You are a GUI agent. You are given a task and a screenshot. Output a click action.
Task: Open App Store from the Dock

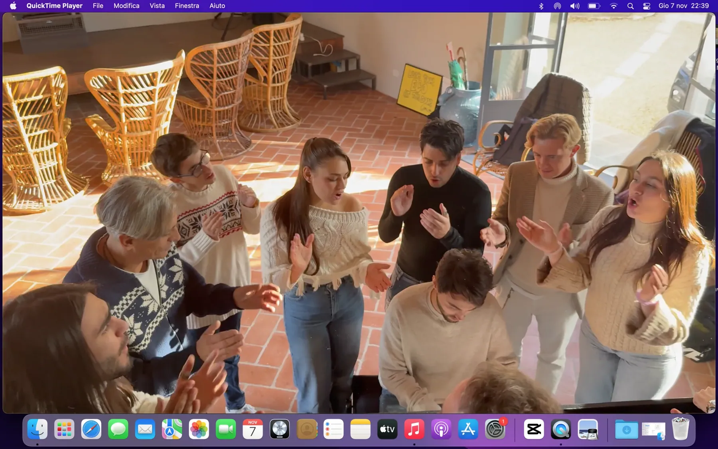click(468, 429)
